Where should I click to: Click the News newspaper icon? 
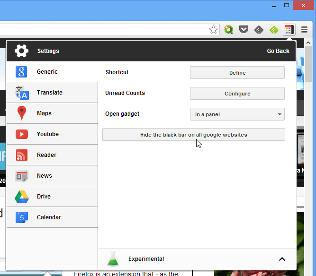pos(22,176)
